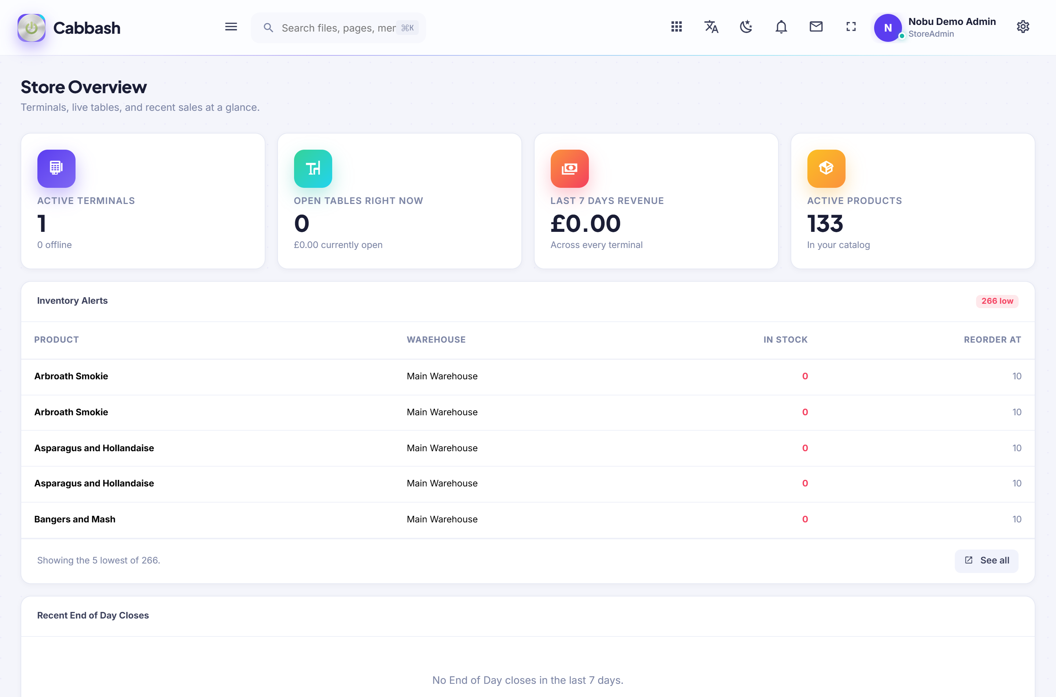This screenshot has width=1056, height=697.
Task: Click Showing the 5 lowest of 266 text
Action: [99, 561]
